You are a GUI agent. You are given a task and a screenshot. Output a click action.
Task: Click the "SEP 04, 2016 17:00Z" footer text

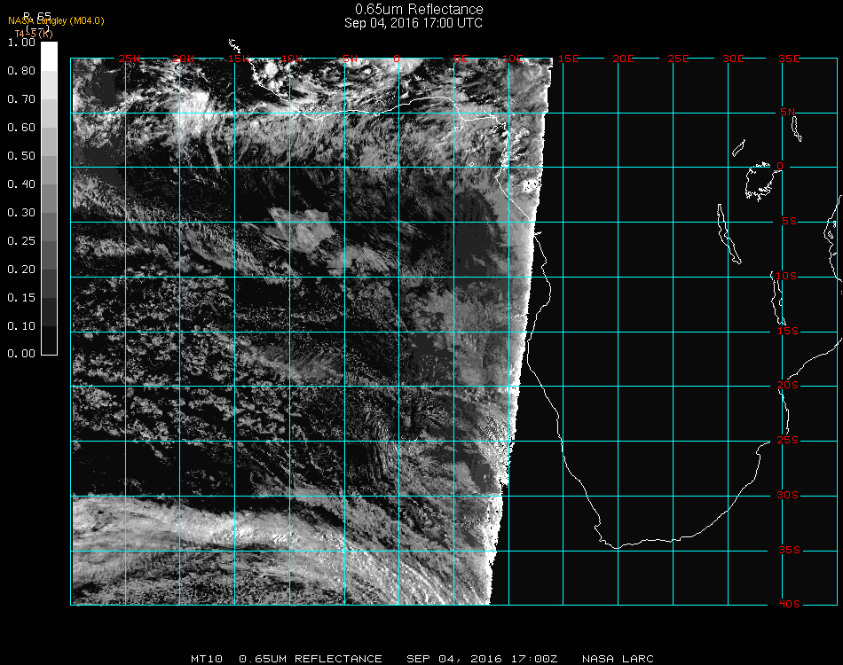(482, 659)
